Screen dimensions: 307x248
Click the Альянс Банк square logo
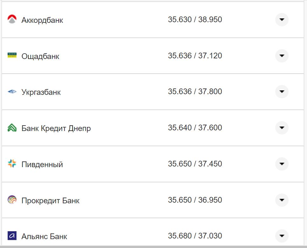[x=12, y=236]
